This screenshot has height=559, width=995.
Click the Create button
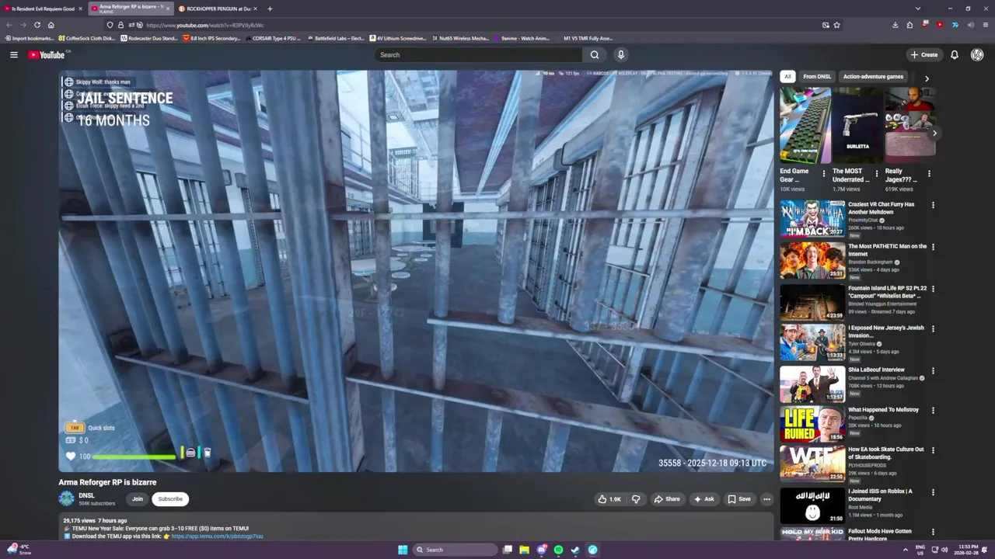(924, 54)
